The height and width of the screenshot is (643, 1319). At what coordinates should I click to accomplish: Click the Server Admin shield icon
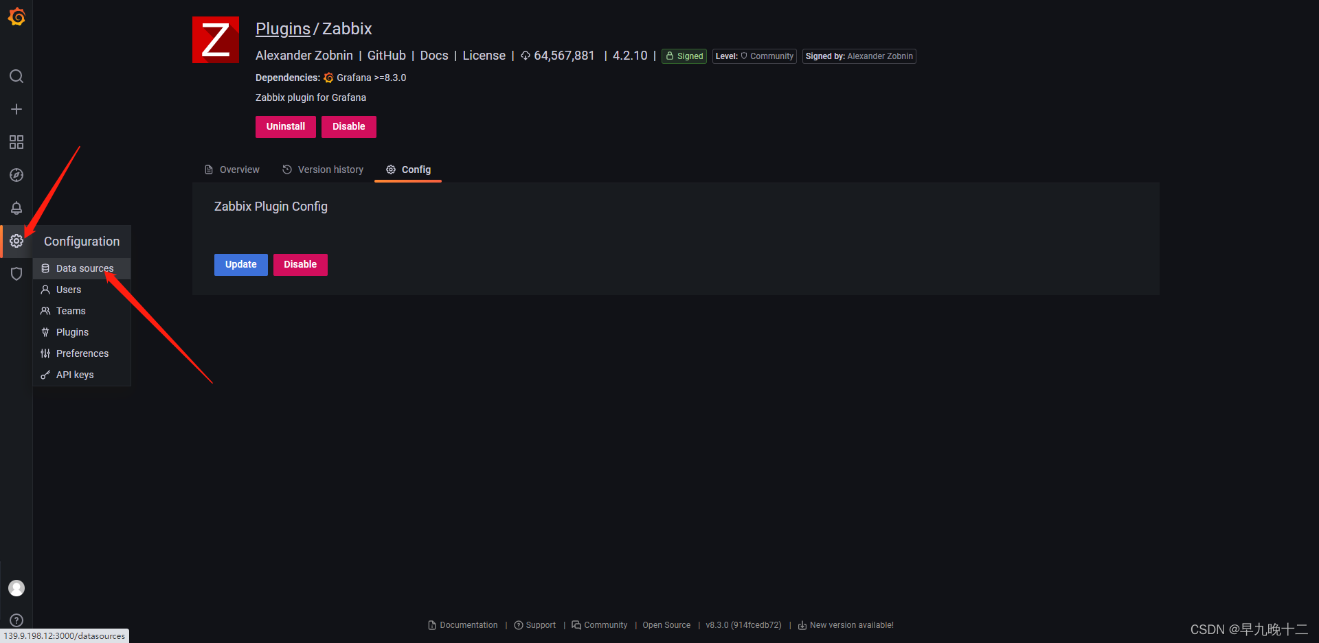[x=16, y=274]
